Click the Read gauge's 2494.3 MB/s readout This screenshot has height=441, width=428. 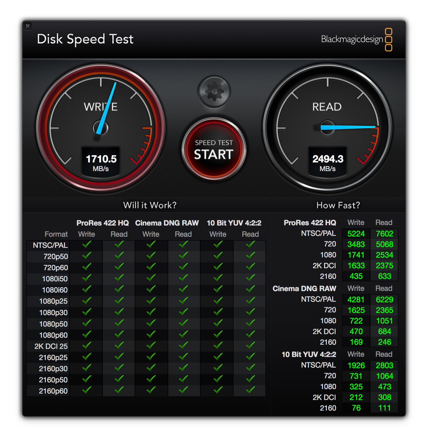coord(328,162)
